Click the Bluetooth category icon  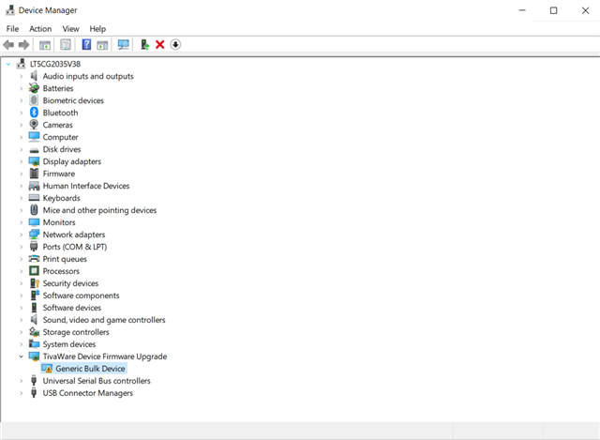point(34,113)
